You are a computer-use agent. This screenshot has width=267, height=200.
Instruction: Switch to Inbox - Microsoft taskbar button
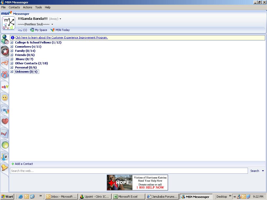(x=62, y=197)
